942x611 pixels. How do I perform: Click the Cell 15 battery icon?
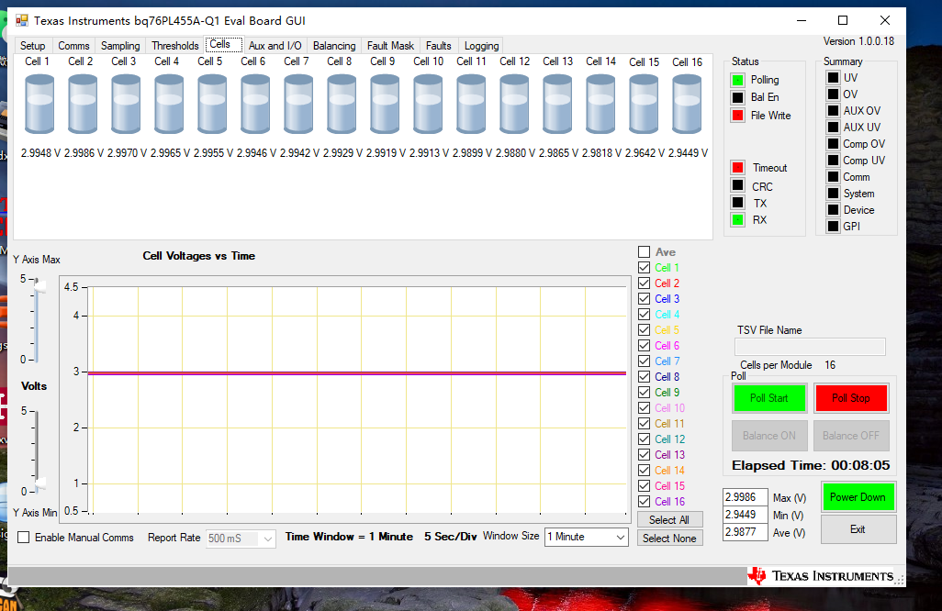644,104
